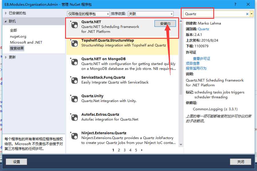Click the 安装(I) button for Quartz.NET
The image size is (257, 171).
165,24
